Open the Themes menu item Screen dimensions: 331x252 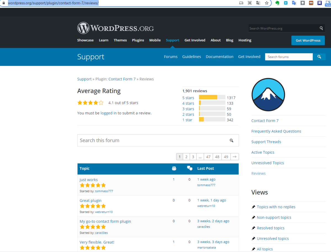click(120, 40)
